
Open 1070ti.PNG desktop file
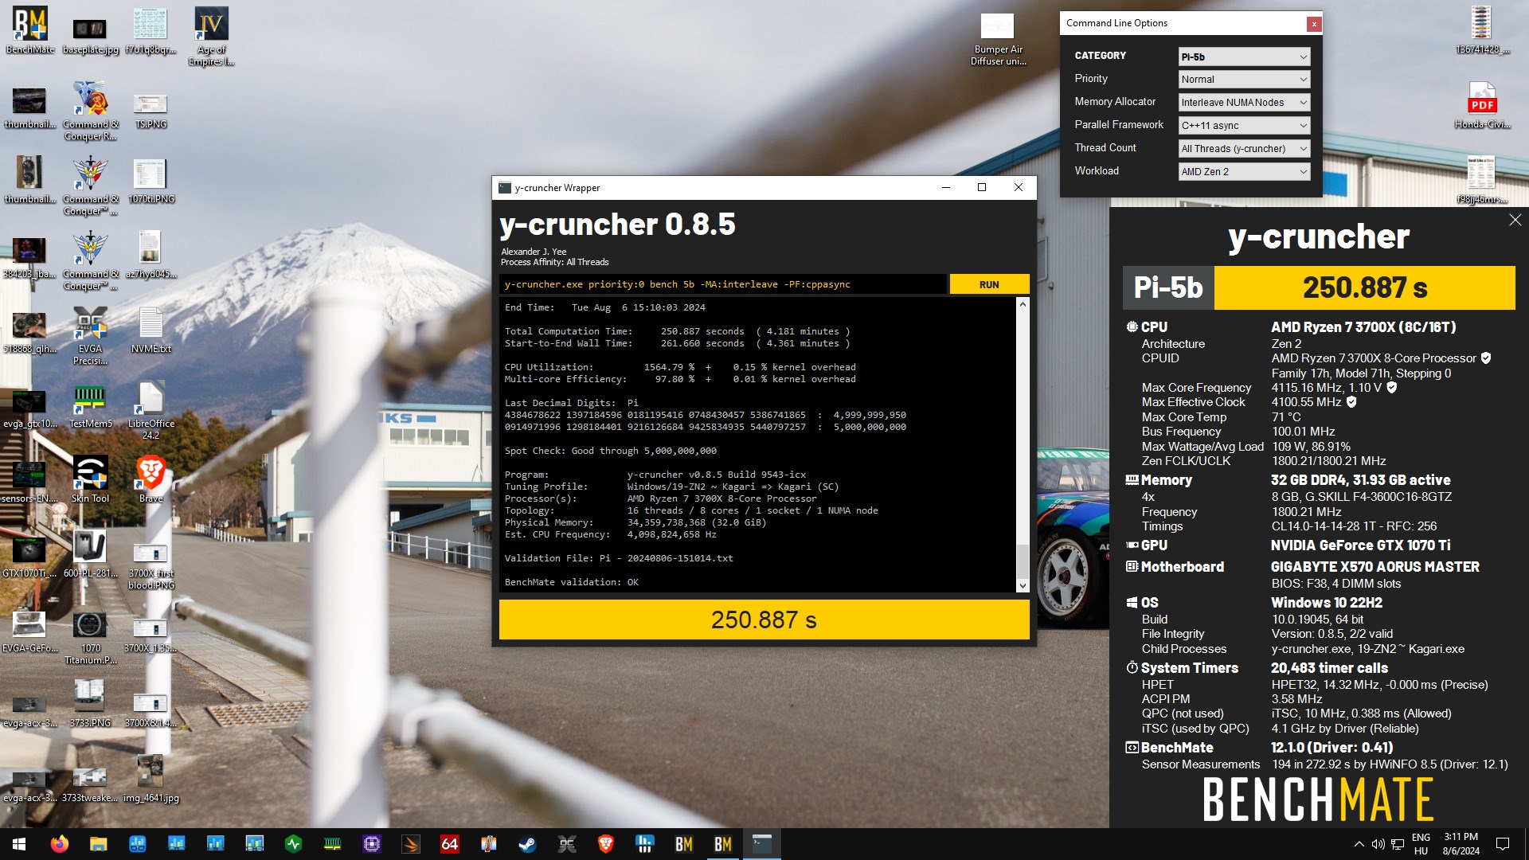click(x=151, y=181)
